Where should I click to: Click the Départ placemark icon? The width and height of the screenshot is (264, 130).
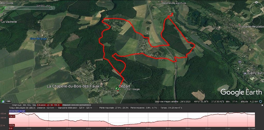point(117,88)
